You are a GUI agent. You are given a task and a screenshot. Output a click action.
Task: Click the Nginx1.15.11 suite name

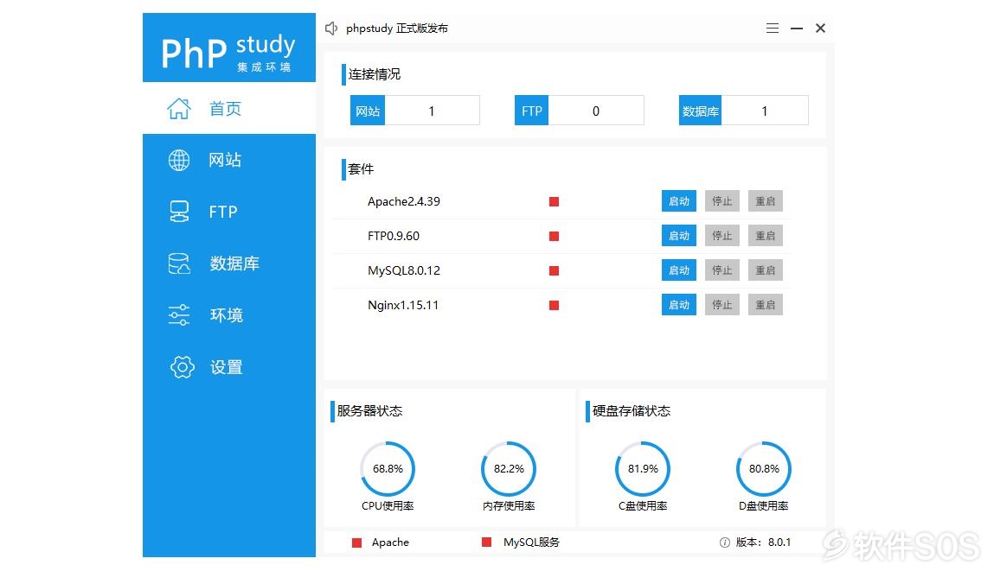point(403,305)
